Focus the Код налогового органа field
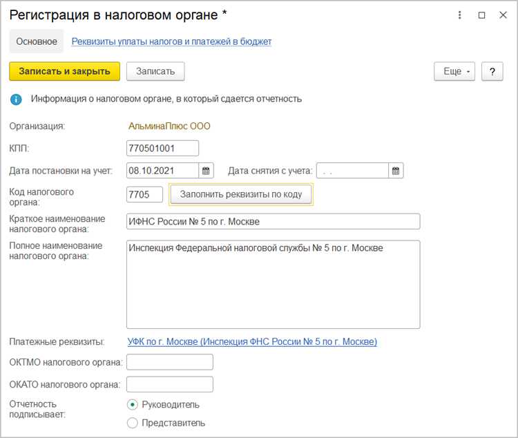Viewport: 518px width, 438px height. (144, 194)
